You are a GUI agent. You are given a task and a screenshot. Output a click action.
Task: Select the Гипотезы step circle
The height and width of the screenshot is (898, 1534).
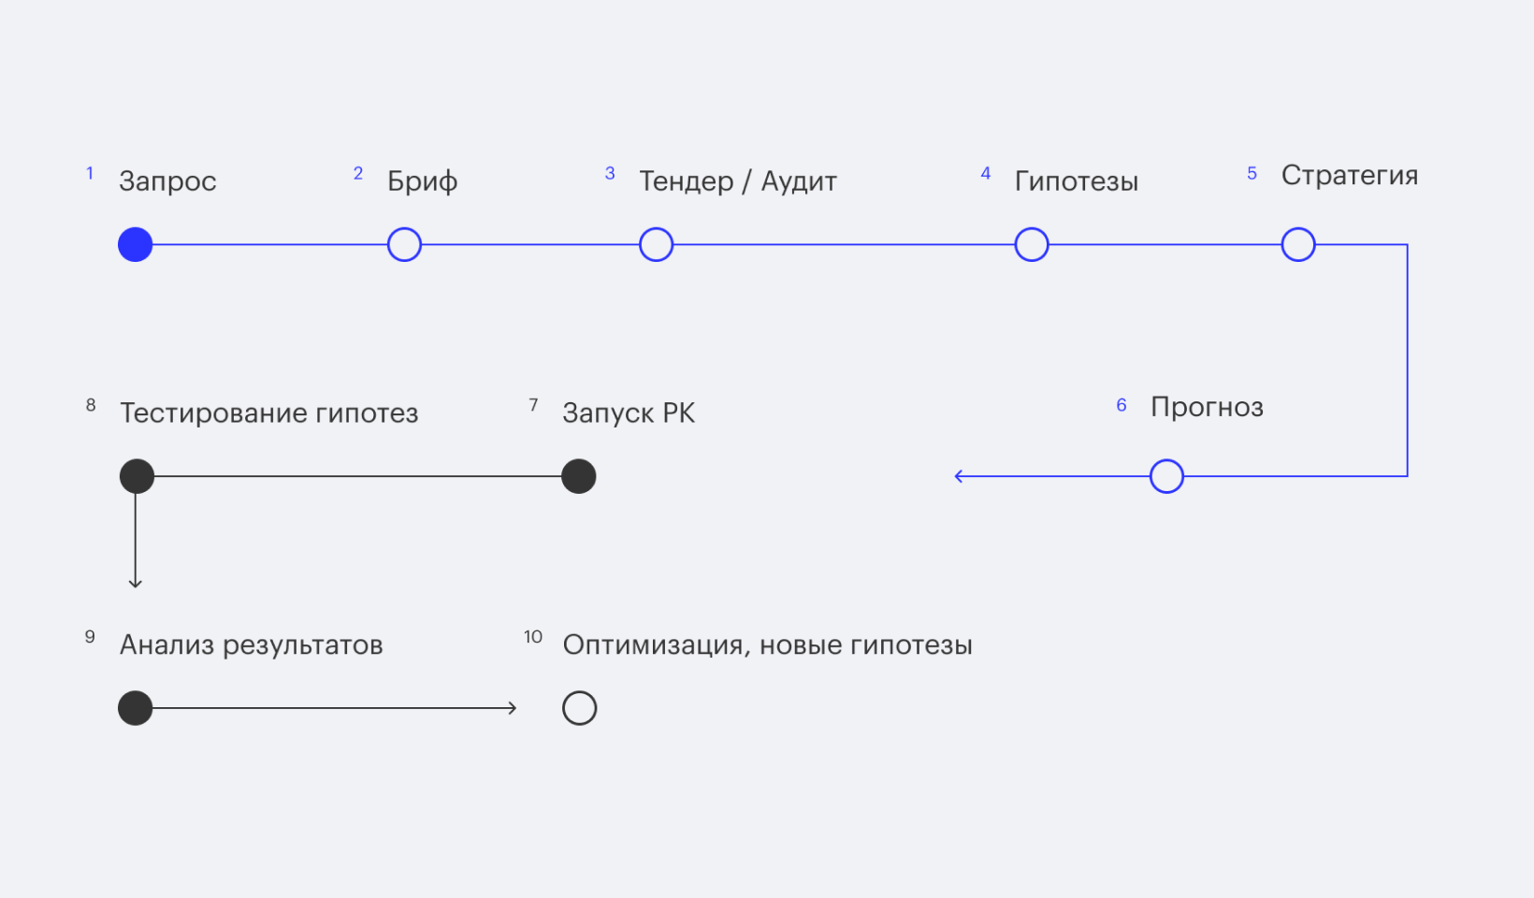(1031, 245)
